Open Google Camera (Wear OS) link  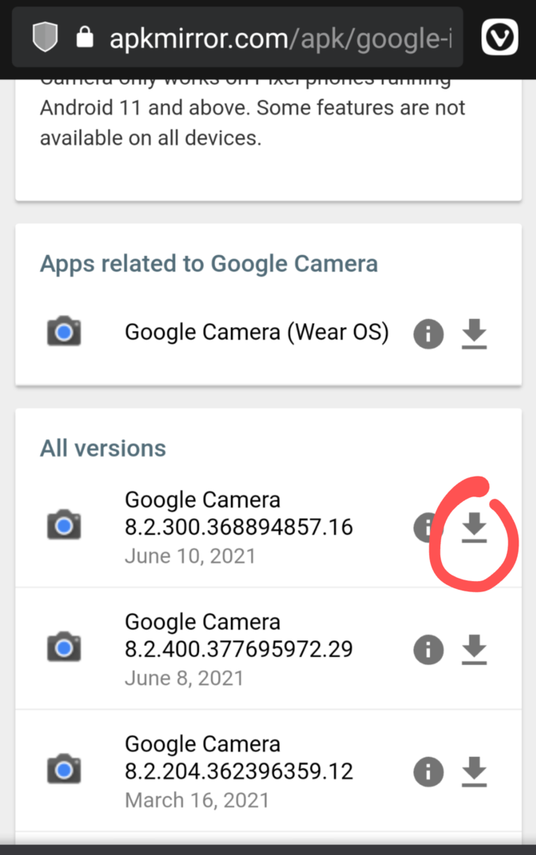click(x=257, y=332)
